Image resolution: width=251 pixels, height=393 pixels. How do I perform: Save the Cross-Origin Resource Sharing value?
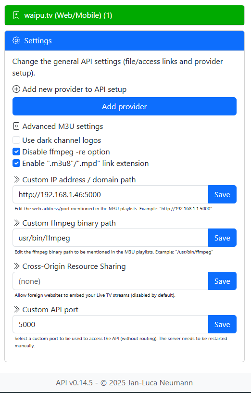(222, 281)
